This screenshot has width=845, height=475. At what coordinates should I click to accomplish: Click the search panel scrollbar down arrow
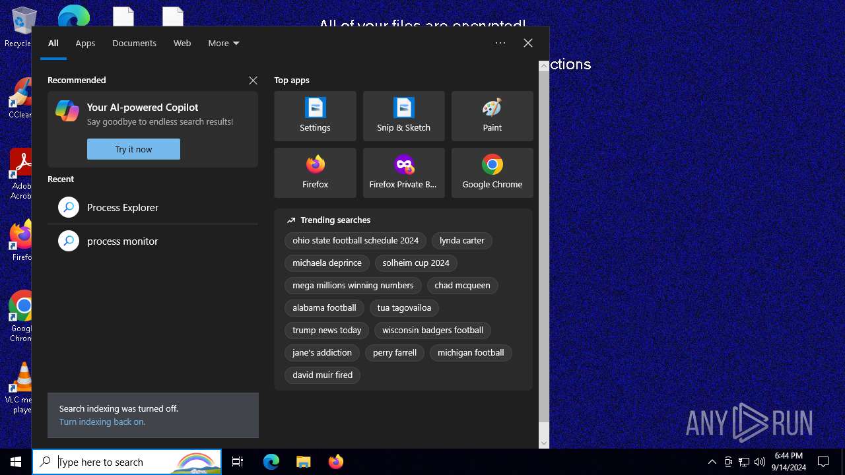tap(544, 443)
